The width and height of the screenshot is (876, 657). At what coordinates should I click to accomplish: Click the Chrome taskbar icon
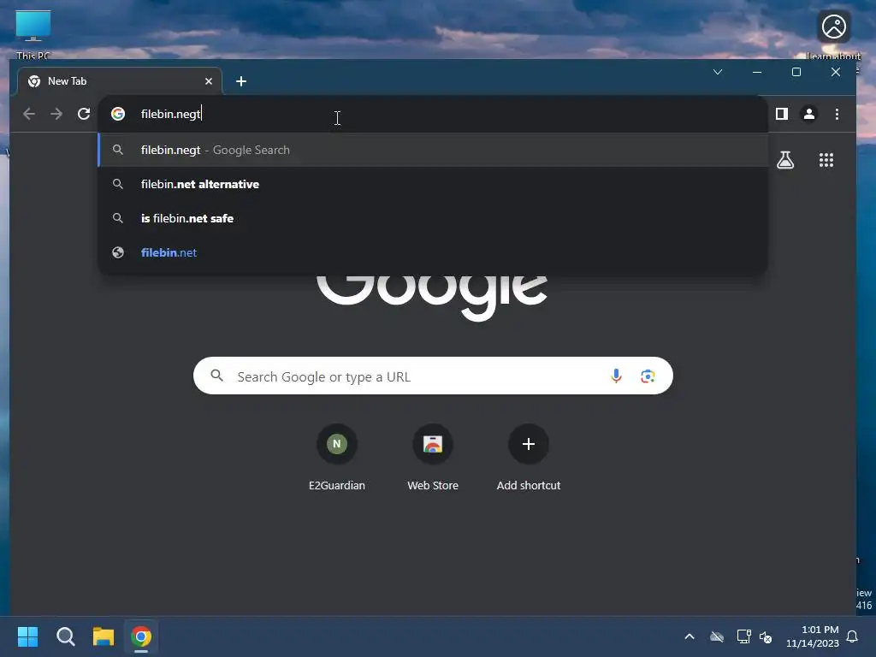click(x=141, y=636)
